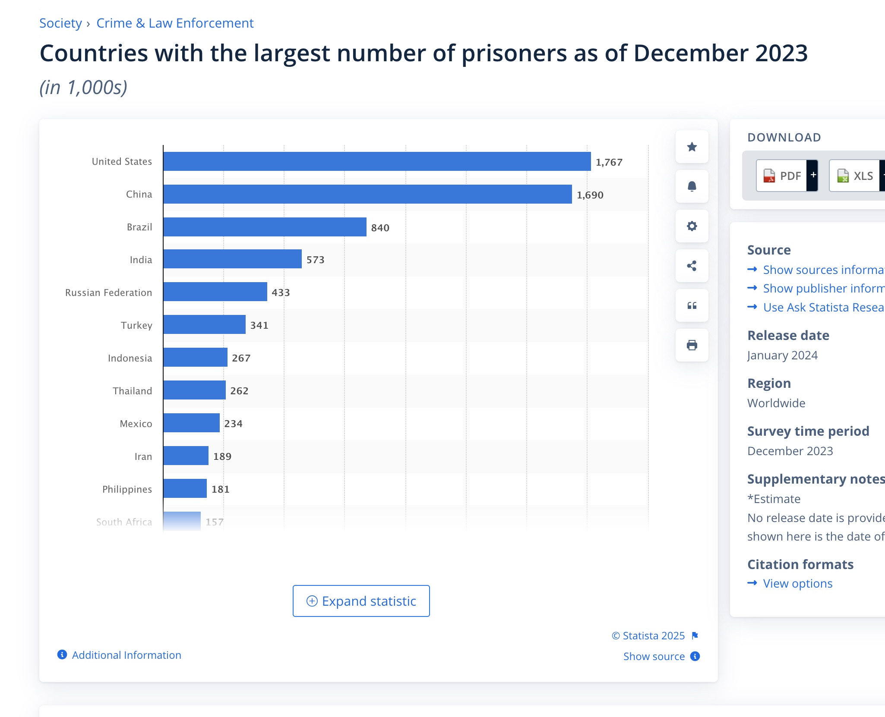Click the United States bar

click(377, 161)
